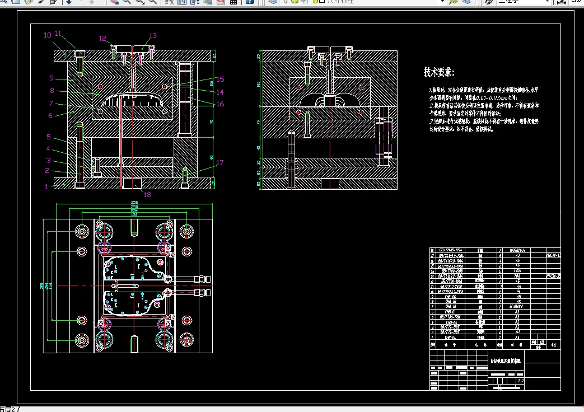This screenshot has height=412, width=584.
Task: Activate the Pan realtime hand tool
Action: pos(114,2)
